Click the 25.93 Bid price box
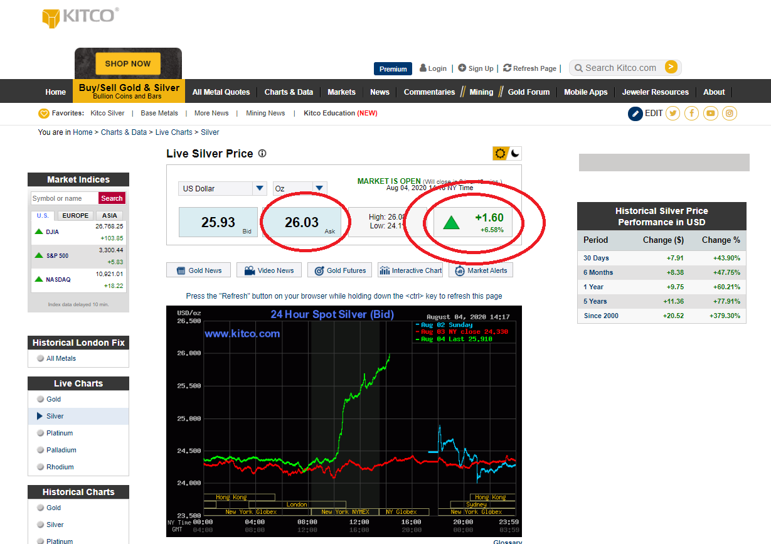Screen dimensions: 771x544 coord(218,222)
